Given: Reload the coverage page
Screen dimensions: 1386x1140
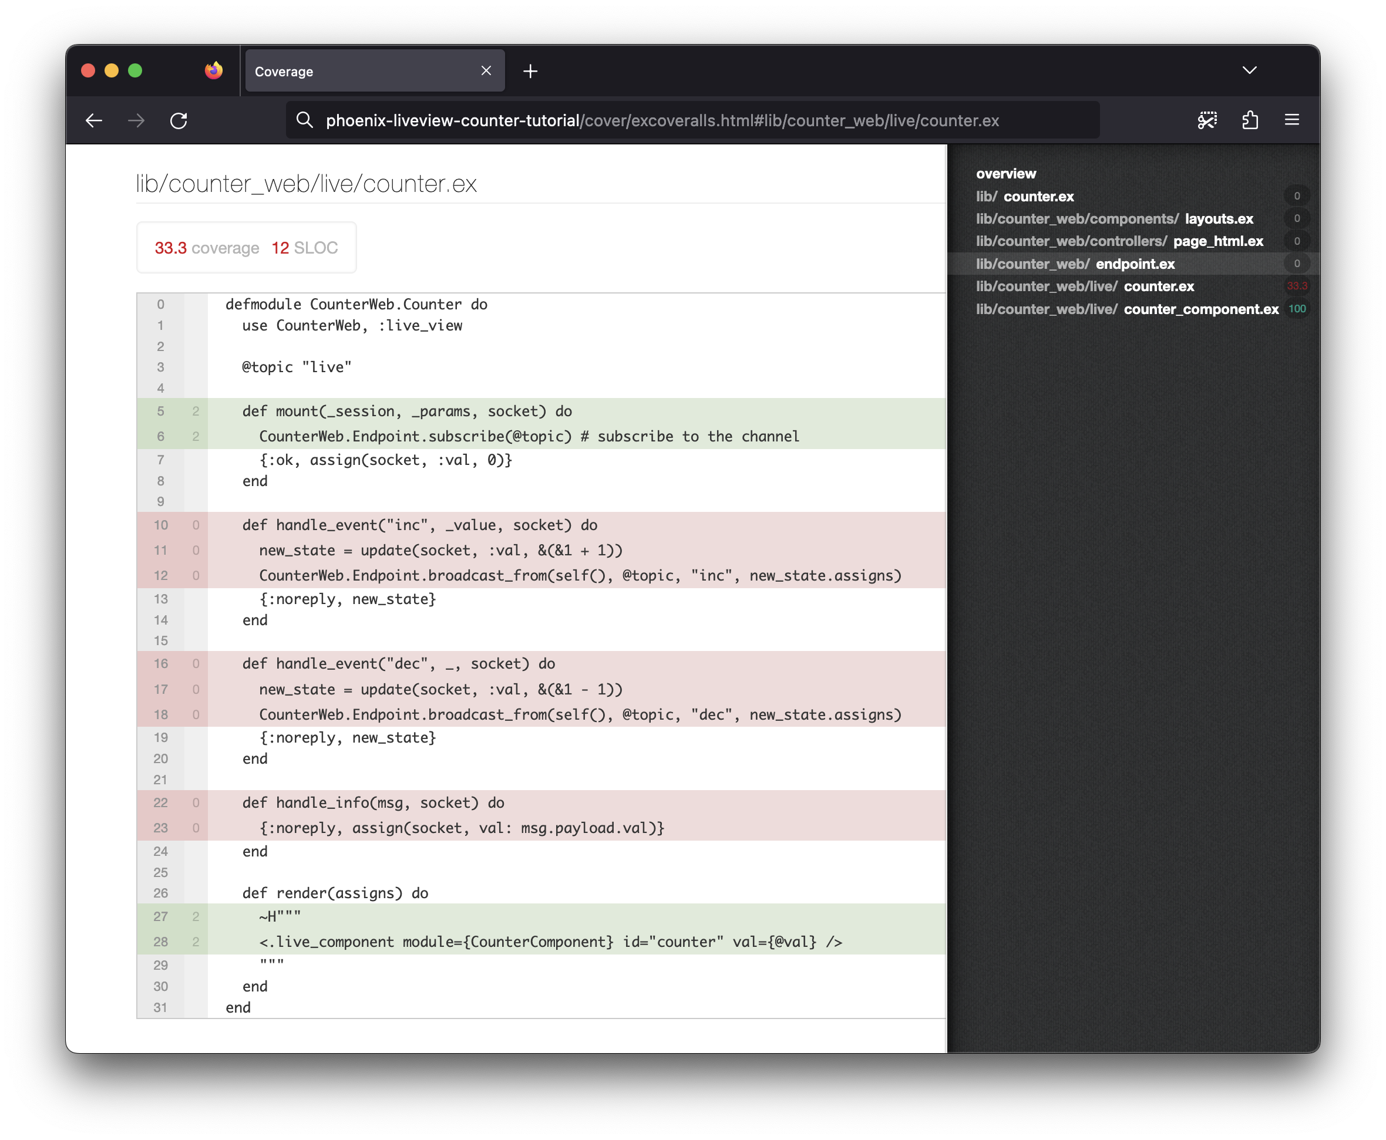Looking at the screenshot, I should click(x=179, y=120).
